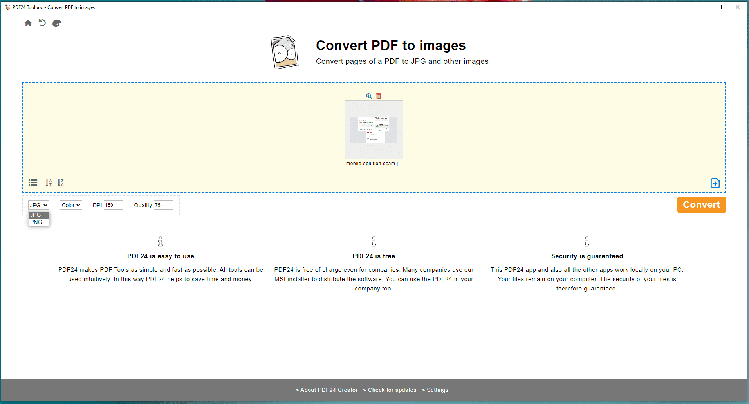The width and height of the screenshot is (749, 404).
Task: Open the Color mode dropdown
Action: pyautogui.click(x=71, y=205)
